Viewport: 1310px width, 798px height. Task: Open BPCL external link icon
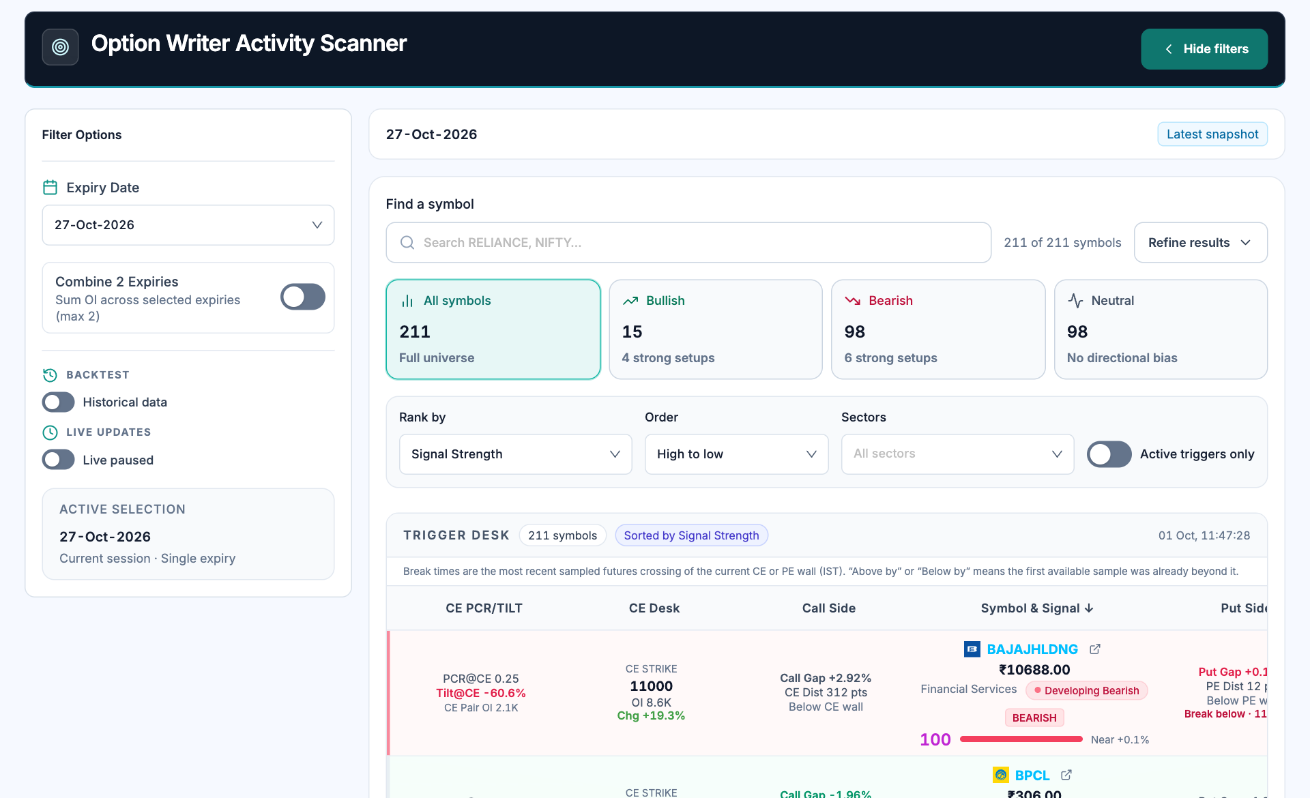coord(1066,775)
